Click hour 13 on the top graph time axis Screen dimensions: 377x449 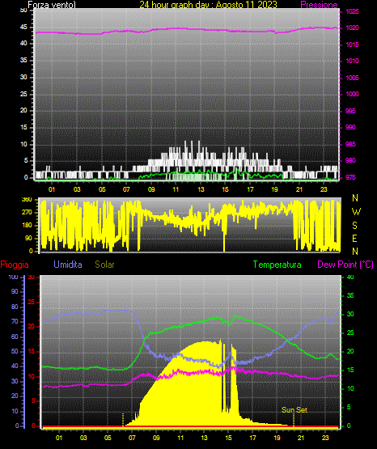201,189
